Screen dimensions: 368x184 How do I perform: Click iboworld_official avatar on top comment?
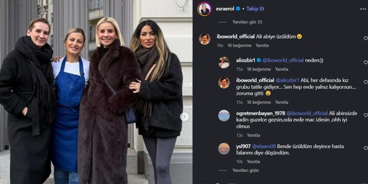205,39
